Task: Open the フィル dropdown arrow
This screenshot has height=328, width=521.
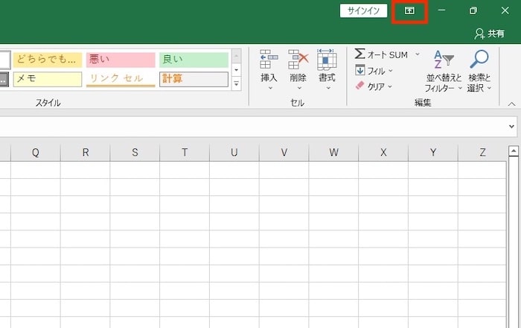Action: pos(391,71)
